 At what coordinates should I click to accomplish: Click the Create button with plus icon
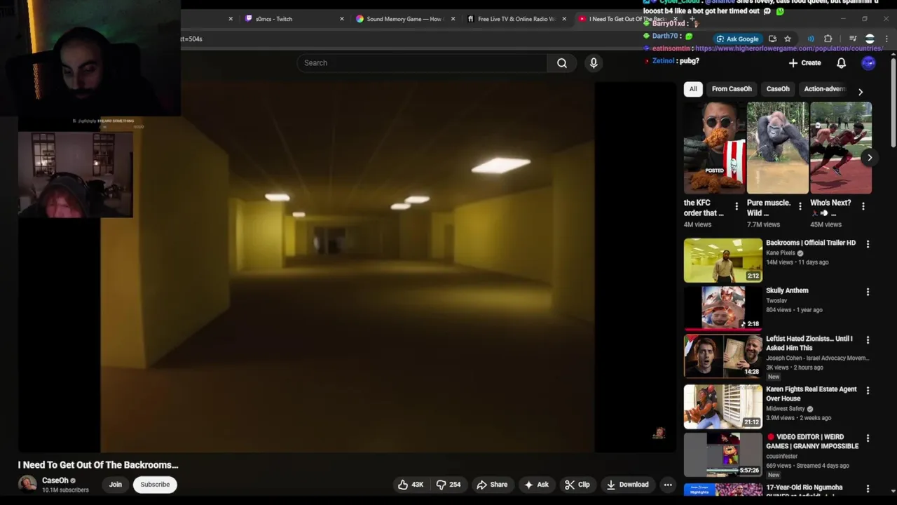click(x=804, y=63)
